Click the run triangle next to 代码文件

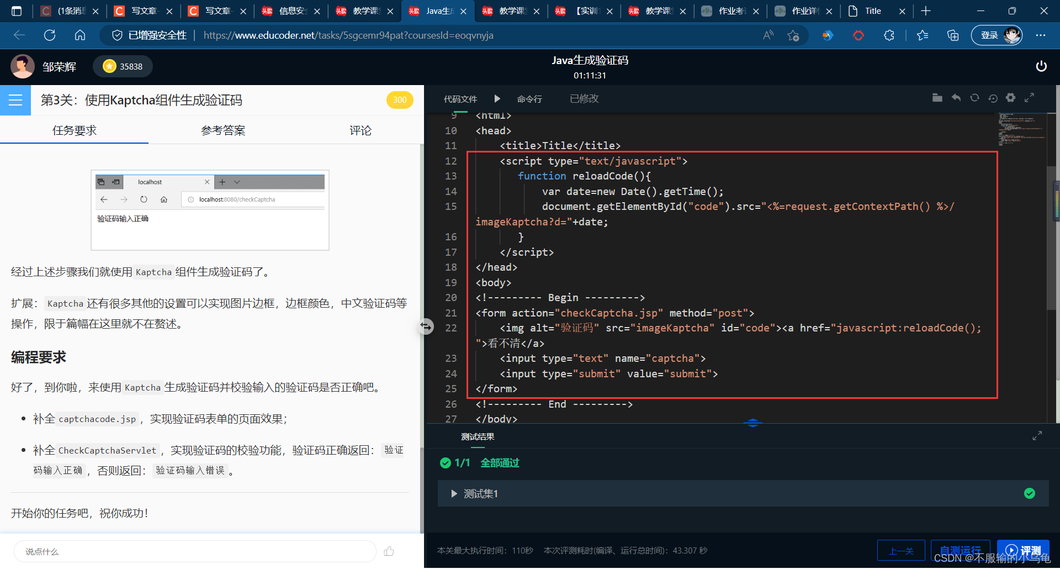[497, 98]
